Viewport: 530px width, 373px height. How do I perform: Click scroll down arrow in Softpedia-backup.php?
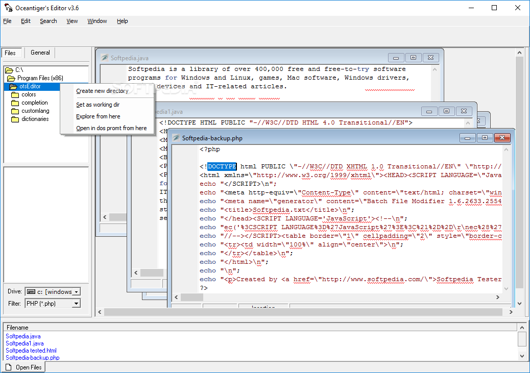(x=507, y=288)
